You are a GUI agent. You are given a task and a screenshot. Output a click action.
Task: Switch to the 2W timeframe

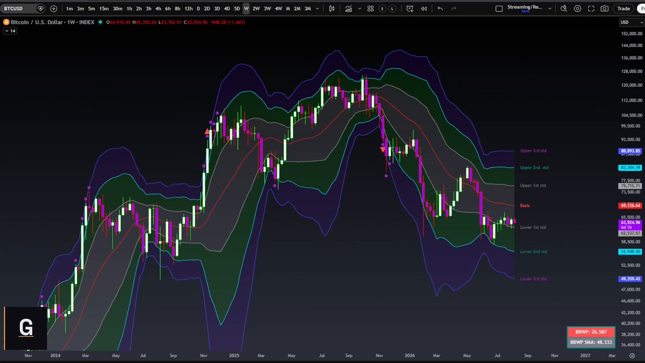(x=256, y=9)
